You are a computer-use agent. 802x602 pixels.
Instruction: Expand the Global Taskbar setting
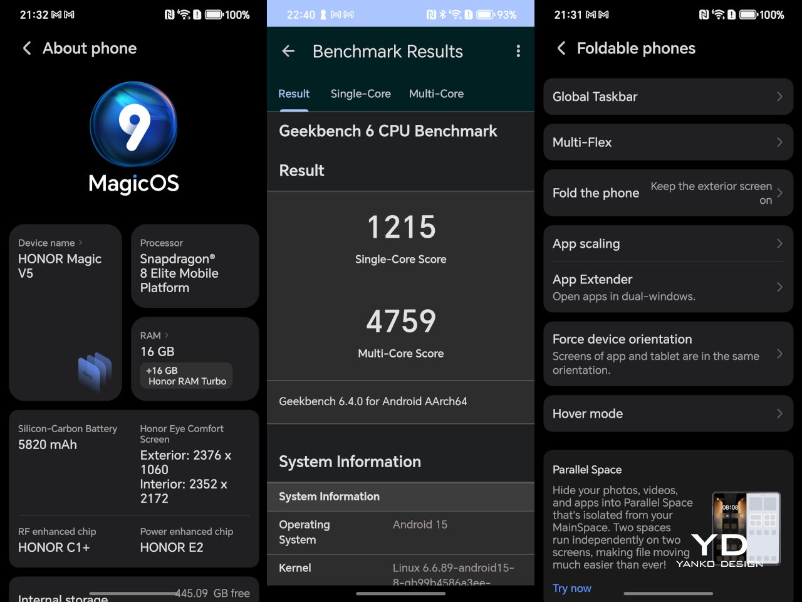point(668,97)
